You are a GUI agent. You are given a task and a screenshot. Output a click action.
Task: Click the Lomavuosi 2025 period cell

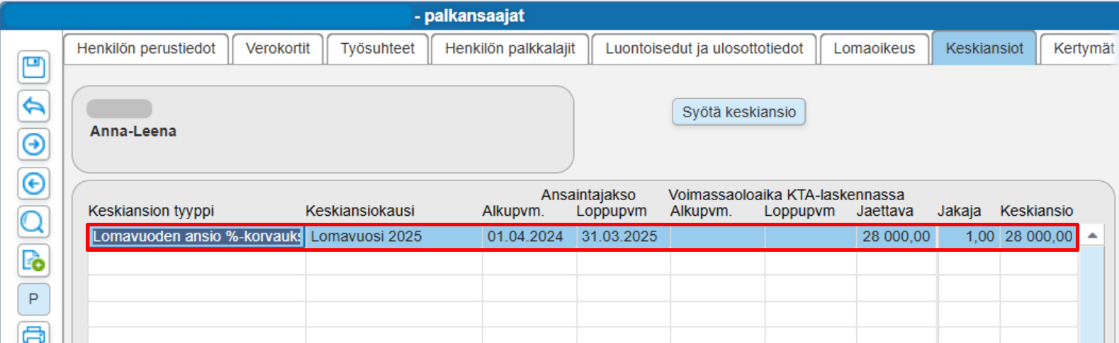394,236
